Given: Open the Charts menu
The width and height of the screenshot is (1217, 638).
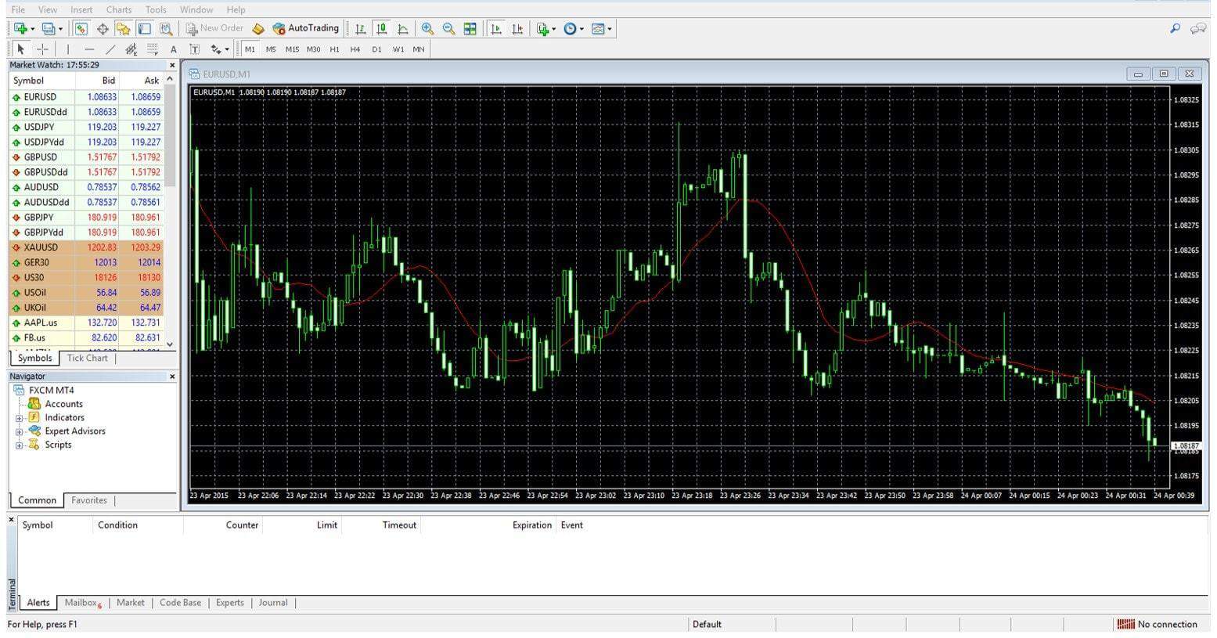Looking at the screenshot, I should coord(119,9).
